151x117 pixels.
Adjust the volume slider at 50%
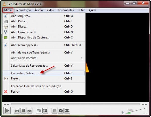pos(135,111)
